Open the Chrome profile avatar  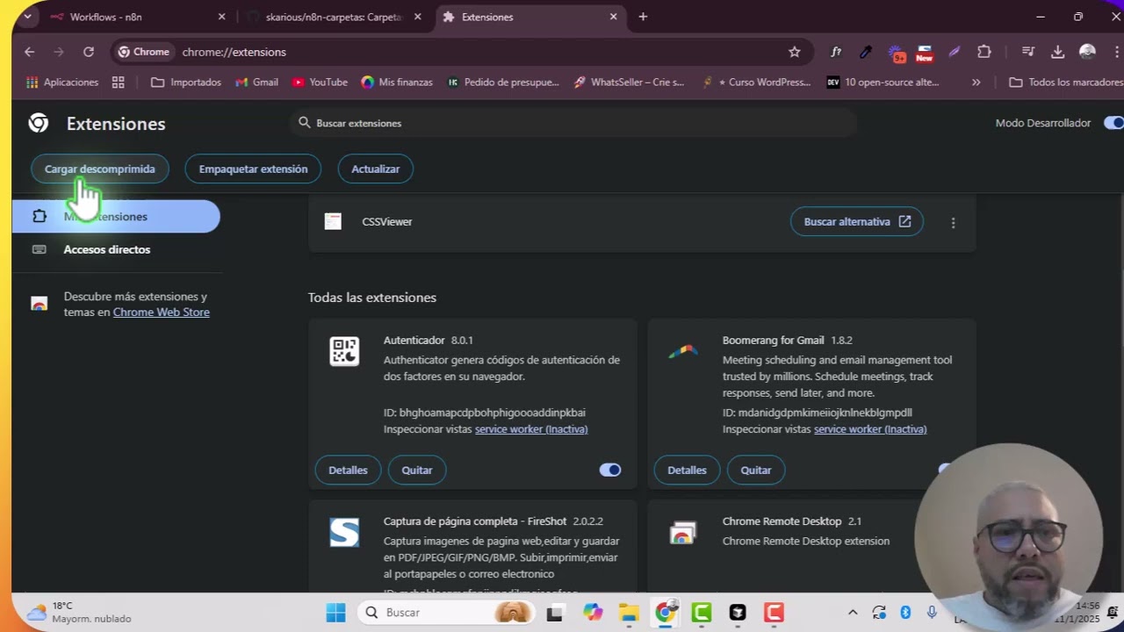coord(1088,52)
